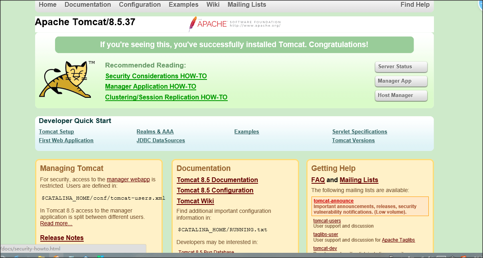Screen dimensions: 483x258
Task: Open Documentation in the top navigation
Action: [x=88, y=5]
